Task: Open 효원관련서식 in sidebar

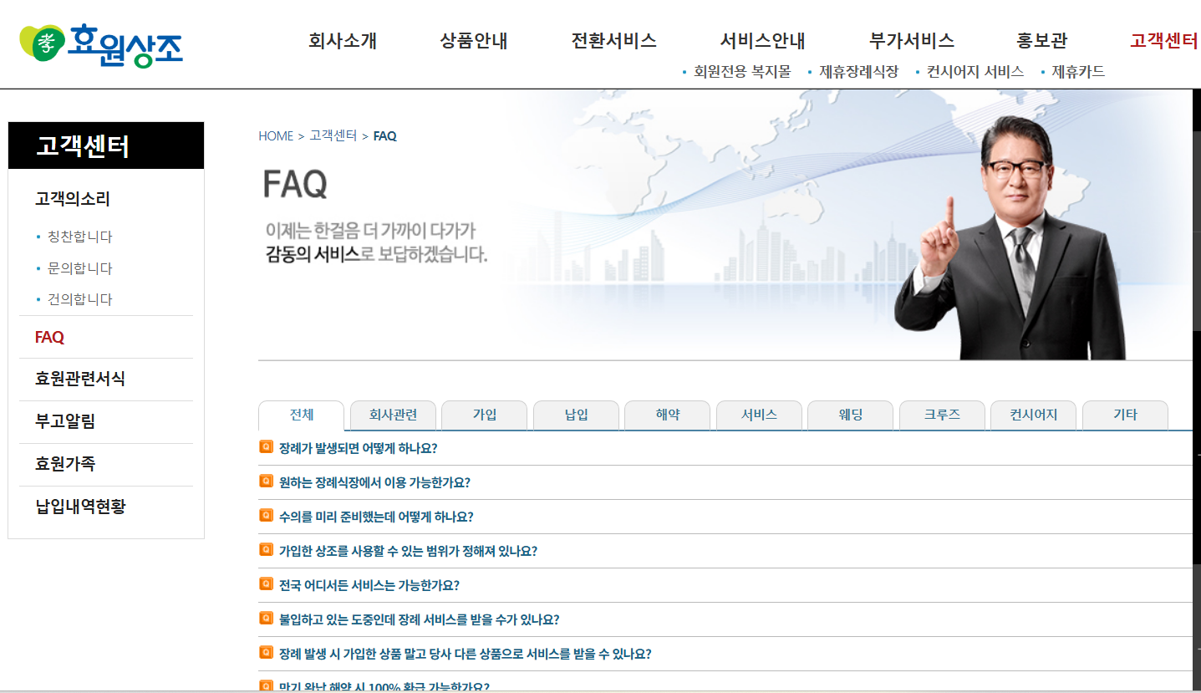Action: 80,379
